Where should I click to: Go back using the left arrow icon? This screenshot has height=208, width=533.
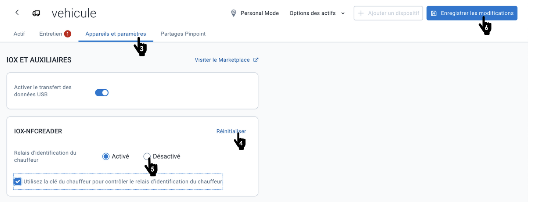[17, 12]
